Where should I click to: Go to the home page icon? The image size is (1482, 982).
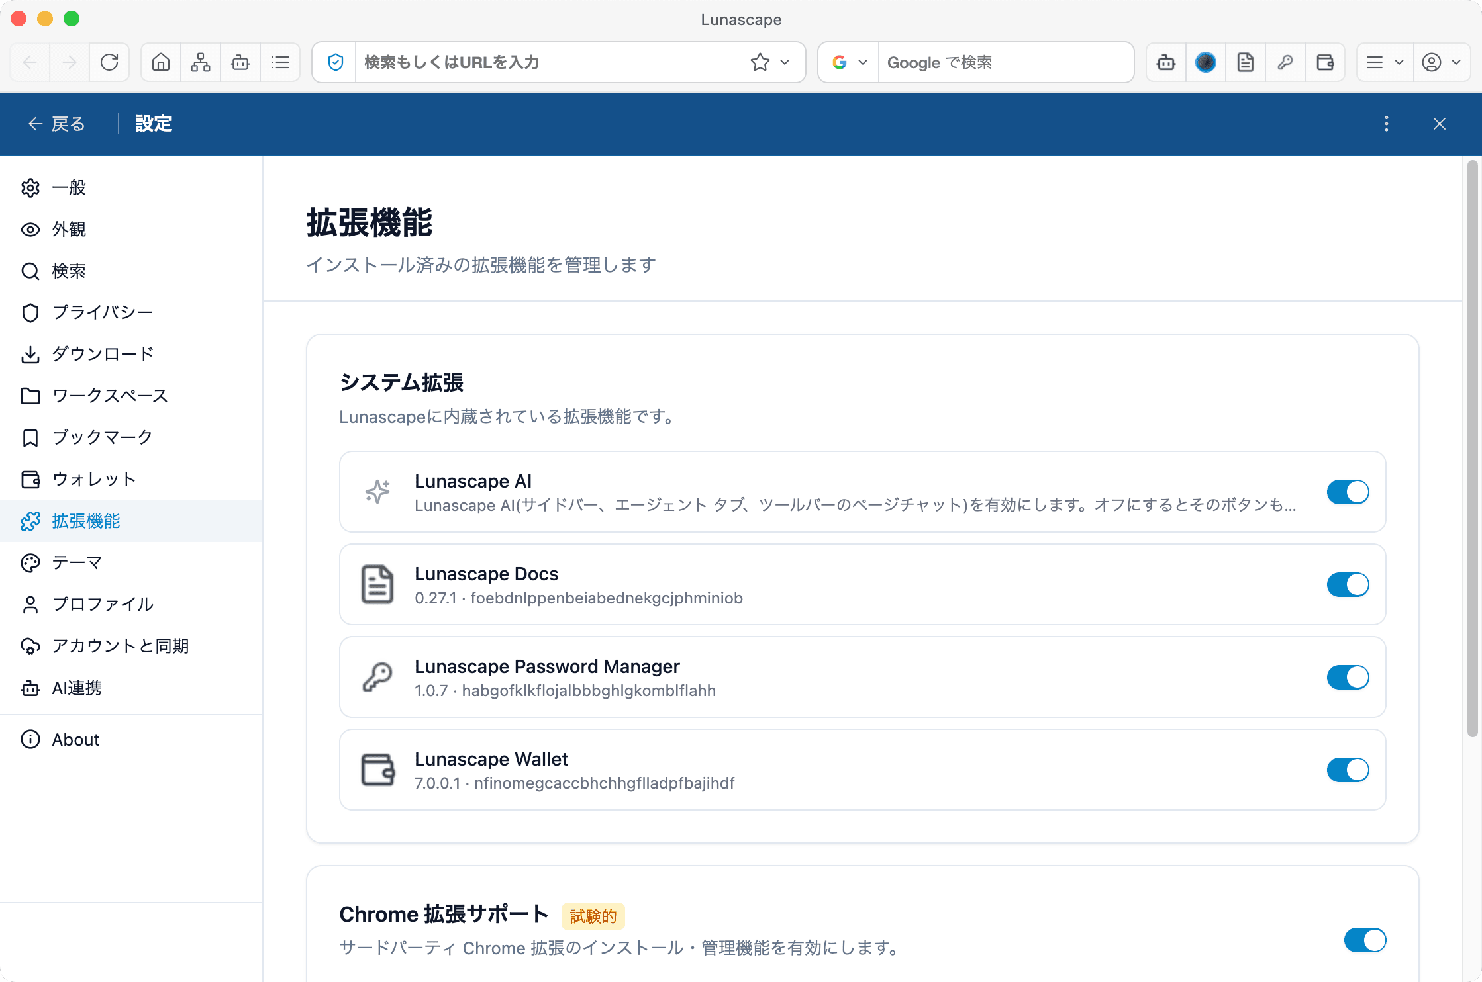(161, 62)
